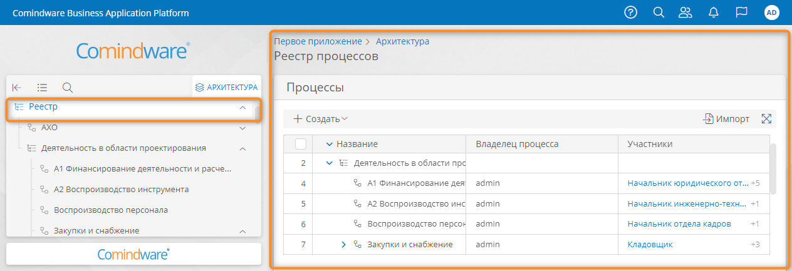The height and width of the screenshot is (271, 792).
Task: Click the Comindware logo in sidebar top
Action: [x=133, y=51]
